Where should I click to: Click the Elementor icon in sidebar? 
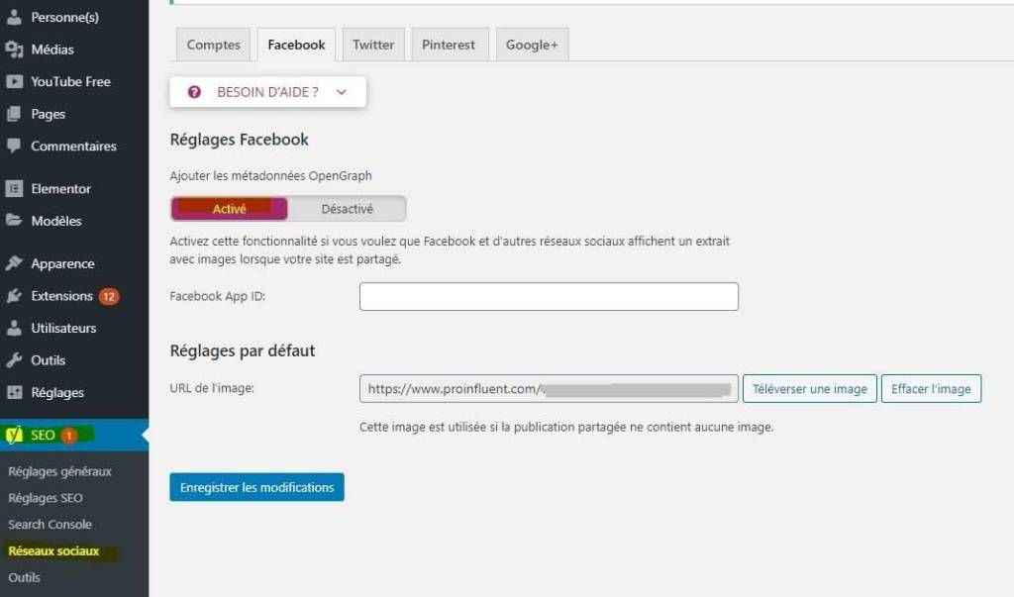14,189
